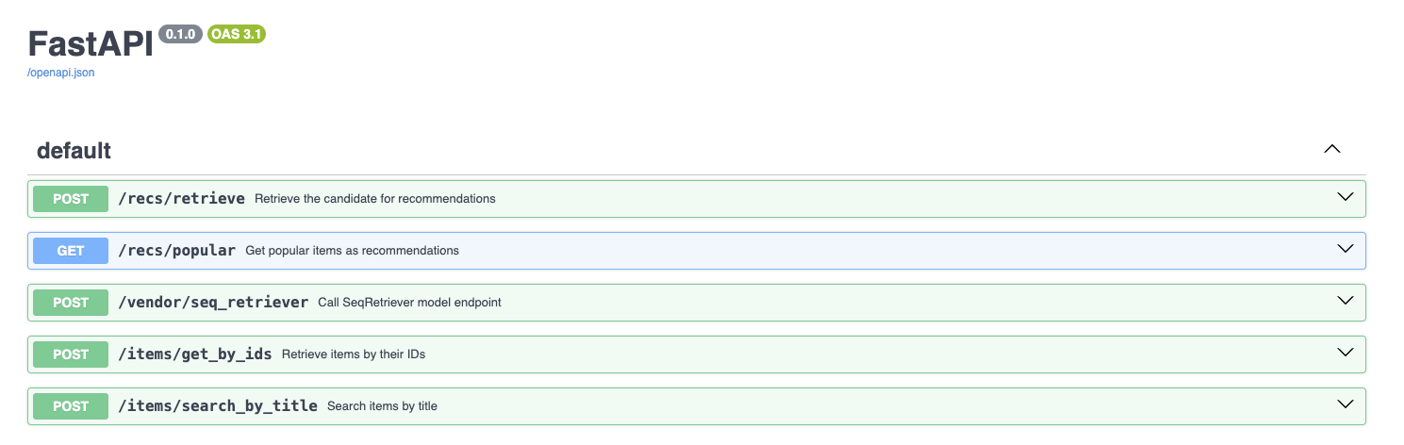This screenshot has width=1404, height=445.
Task: Click the POST badge for /recs/retrieve
Action: (x=71, y=199)
